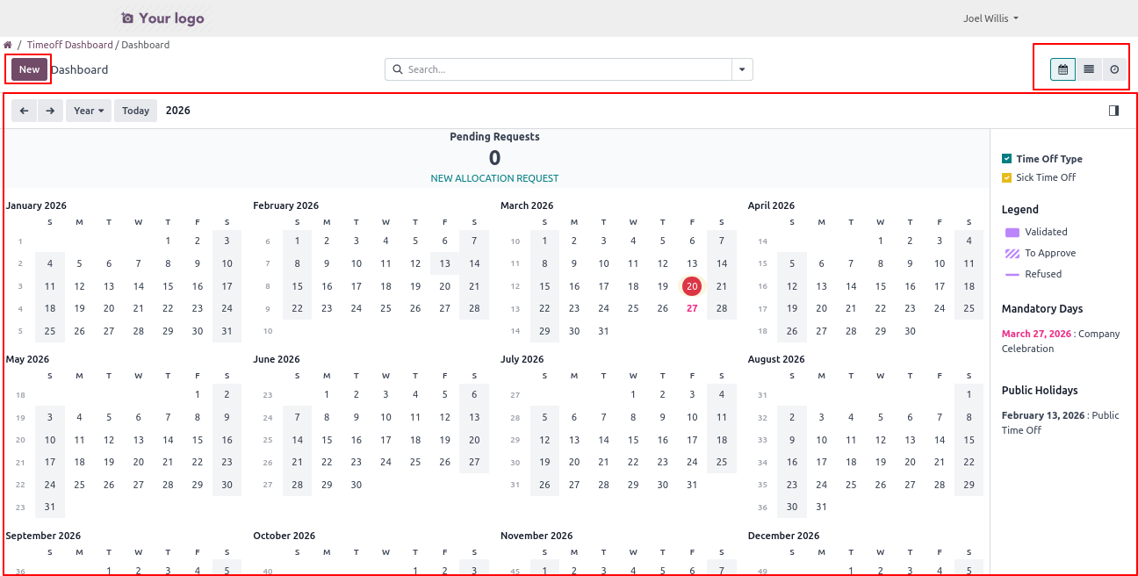Uncheck Sick Time Off checkbox
The width and height of the screenshot is (1138, 576).
click(x=1007, y=177)
